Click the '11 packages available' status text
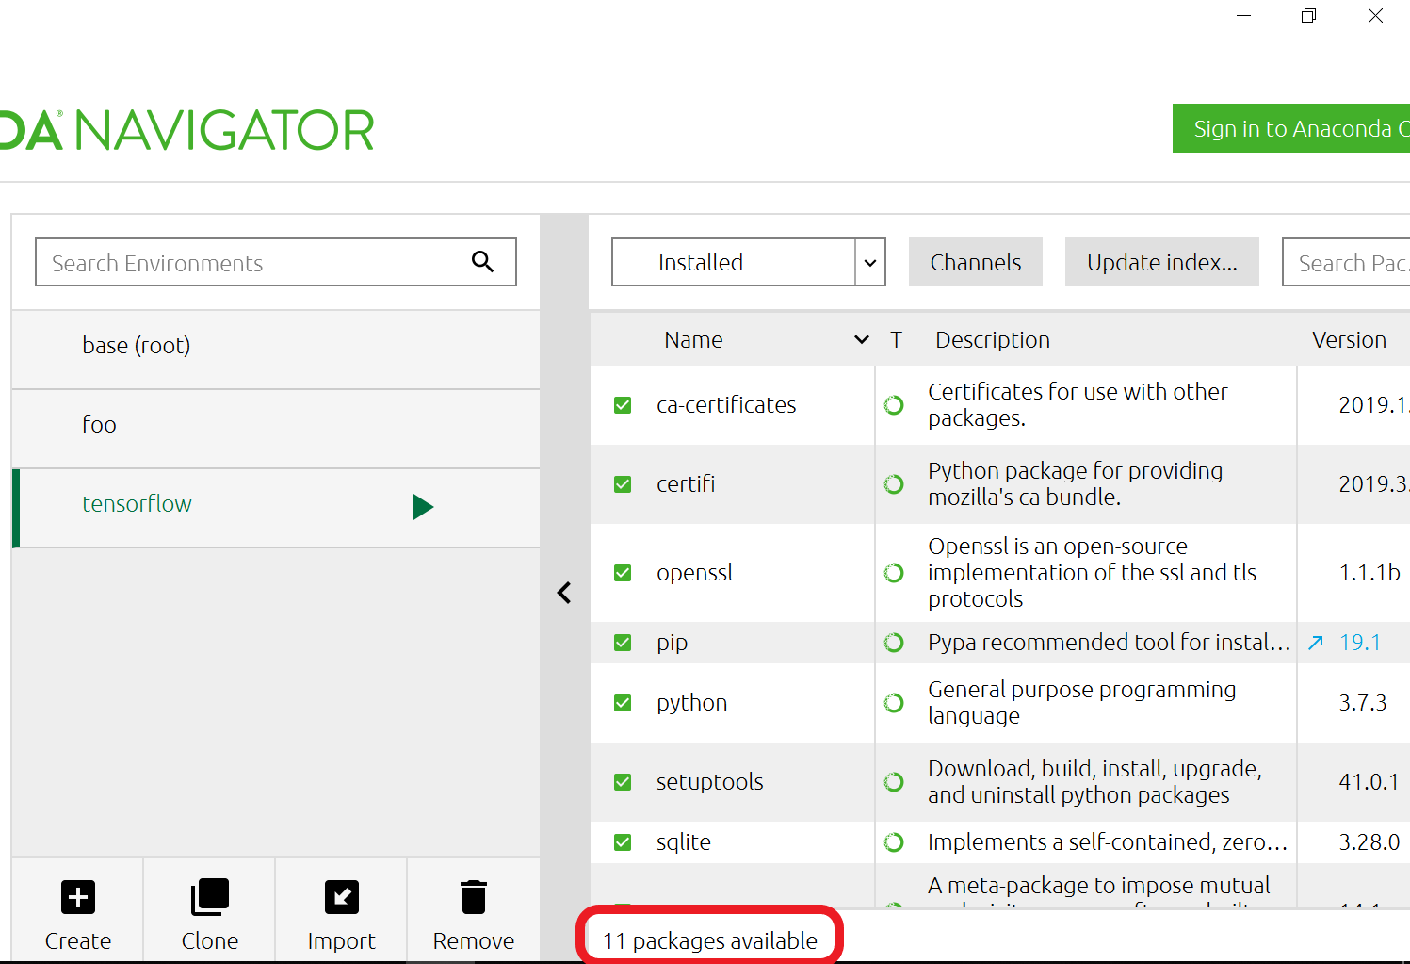This screenshot has height=964, width=1410. click(x=710, y=940)
